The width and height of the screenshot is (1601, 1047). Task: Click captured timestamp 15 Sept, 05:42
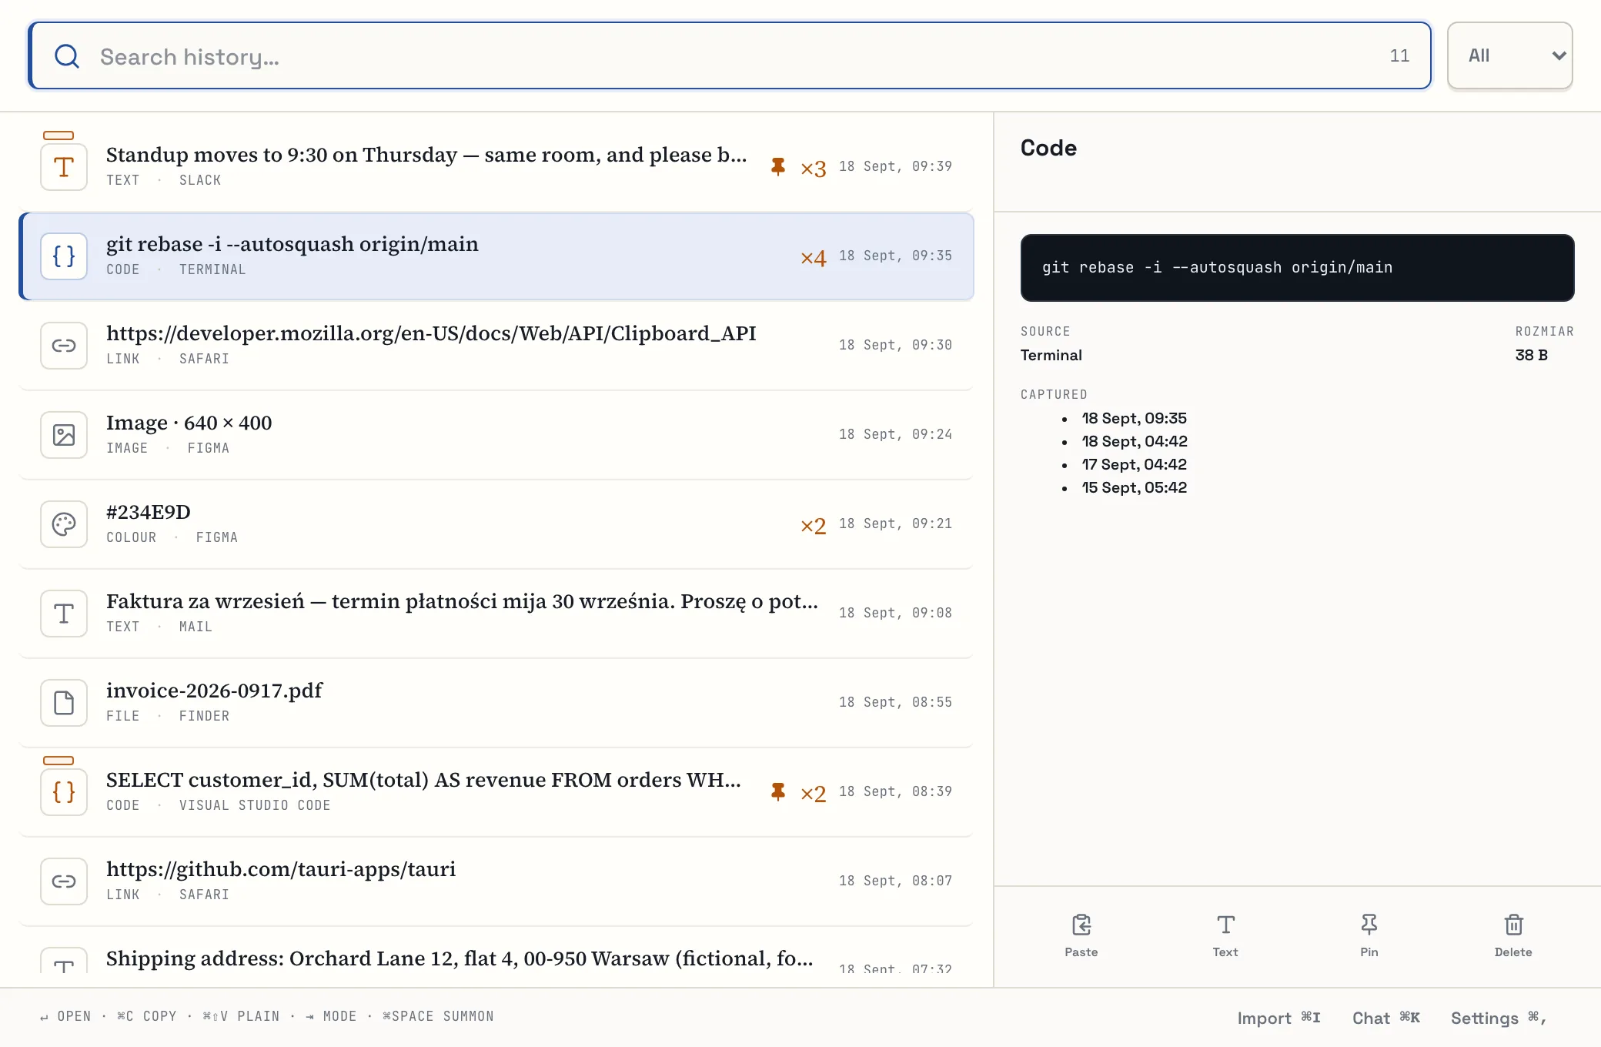pos(1134,487)
